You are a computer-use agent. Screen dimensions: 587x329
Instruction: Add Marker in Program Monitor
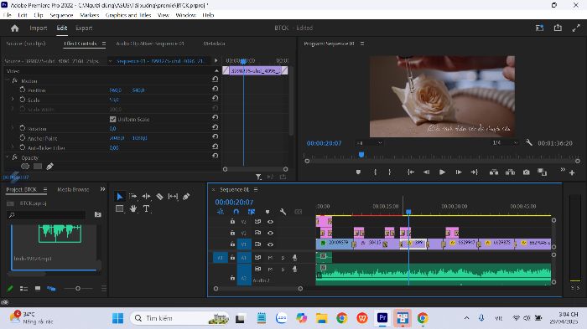click(358, 172)
